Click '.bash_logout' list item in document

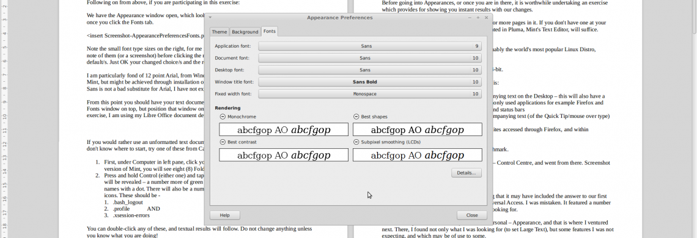[128, 202]
